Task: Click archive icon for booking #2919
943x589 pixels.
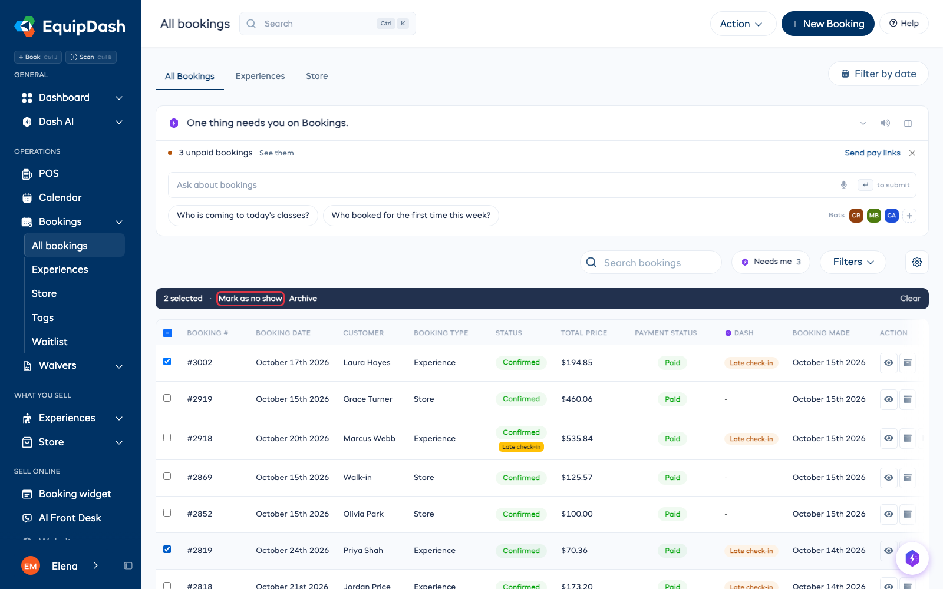Action: (908, 399)
